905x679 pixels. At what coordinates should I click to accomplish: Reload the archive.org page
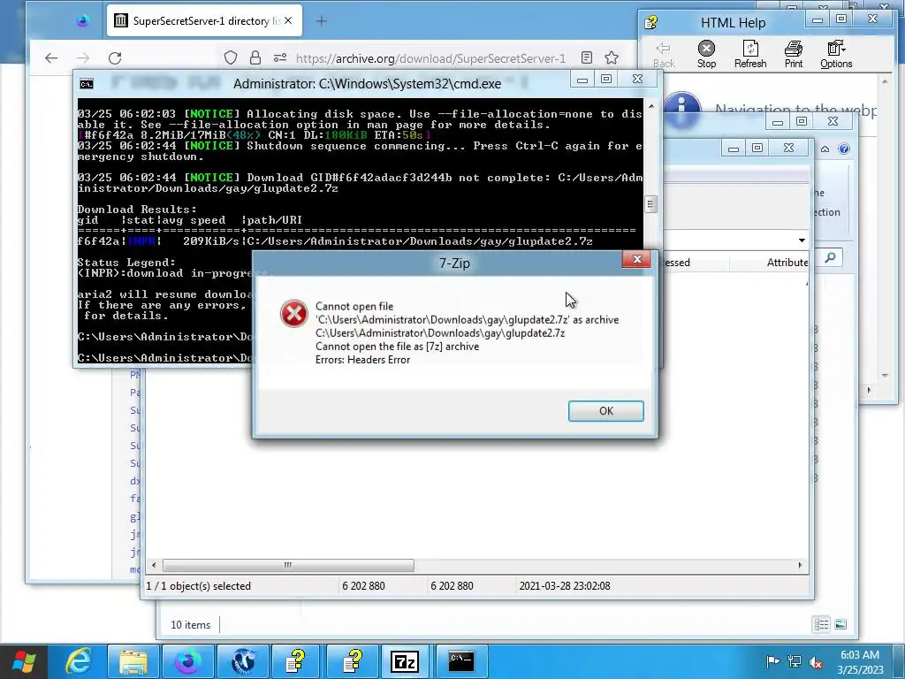pos(115,57)
